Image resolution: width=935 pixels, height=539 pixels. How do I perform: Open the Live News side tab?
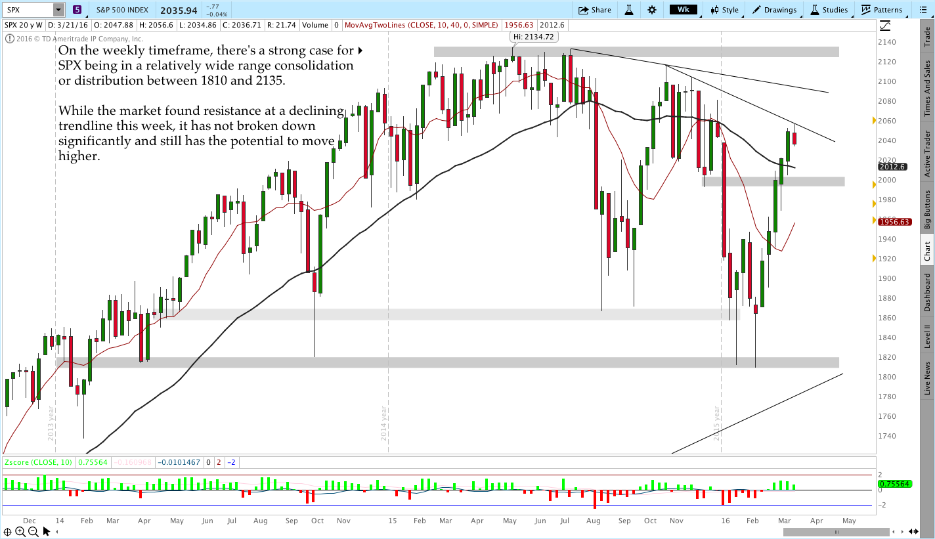point(927,377)
